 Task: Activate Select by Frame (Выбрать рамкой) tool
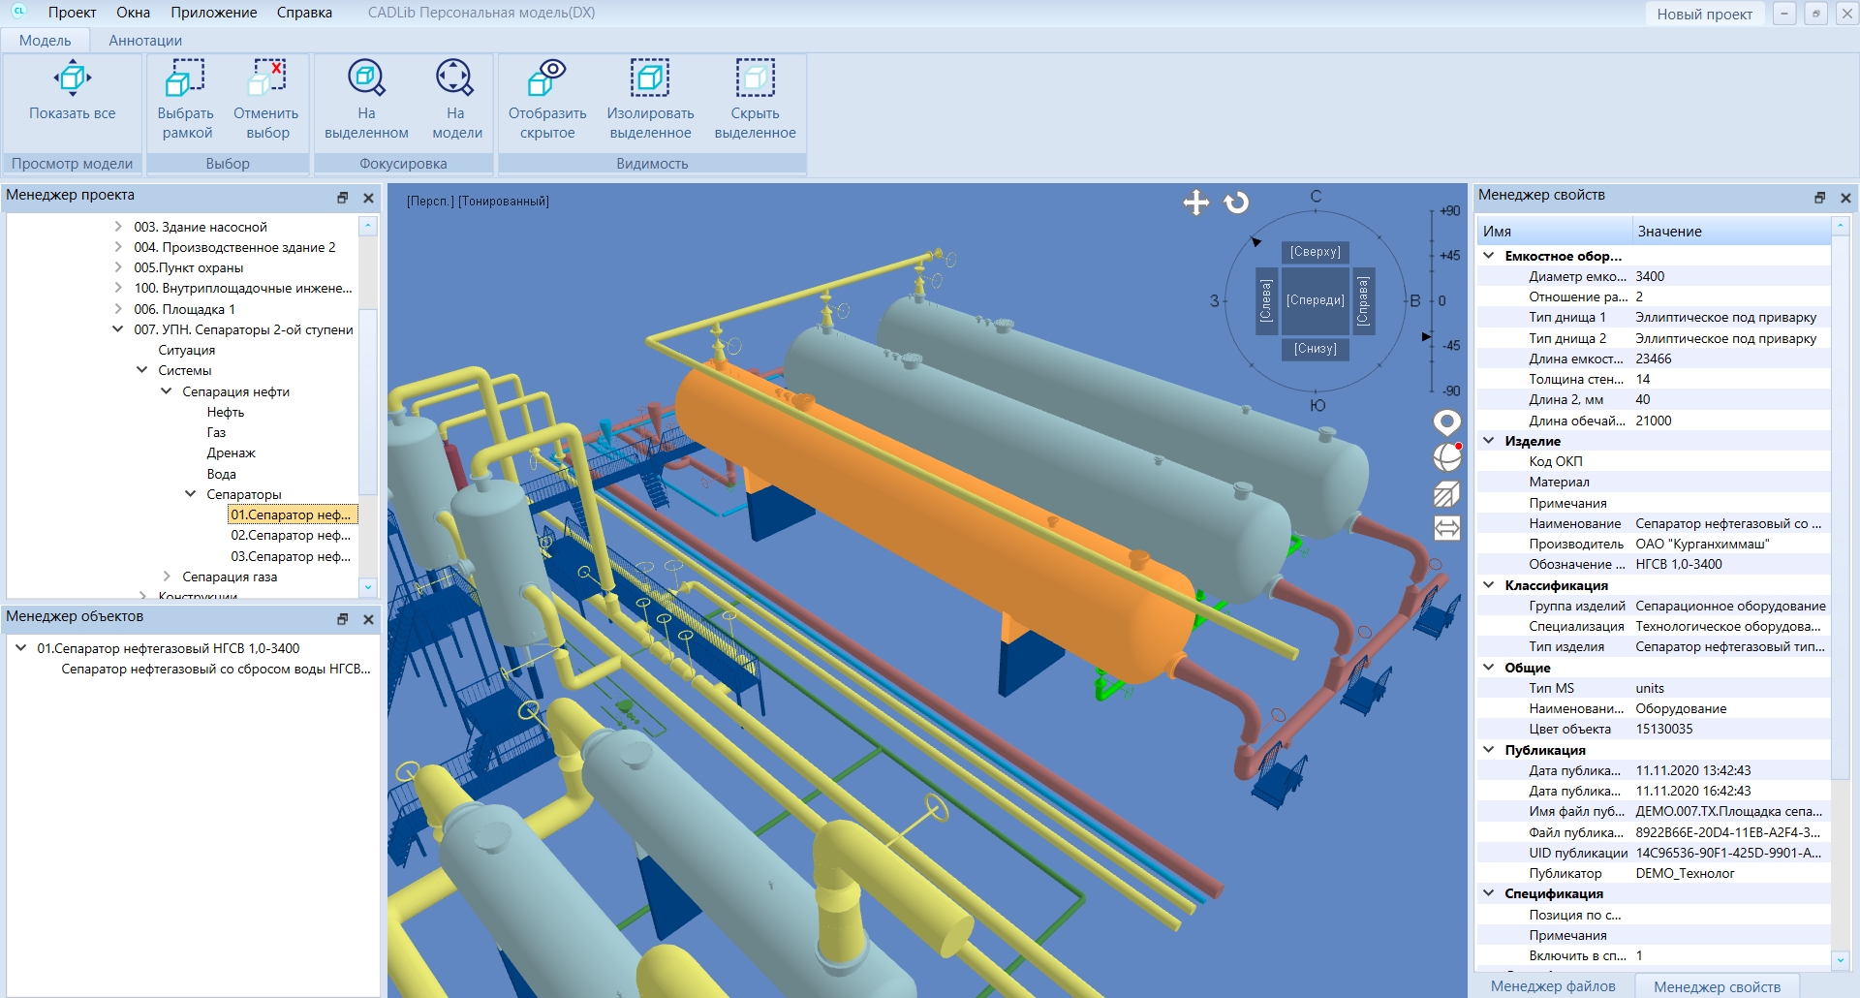pos(185,79)
